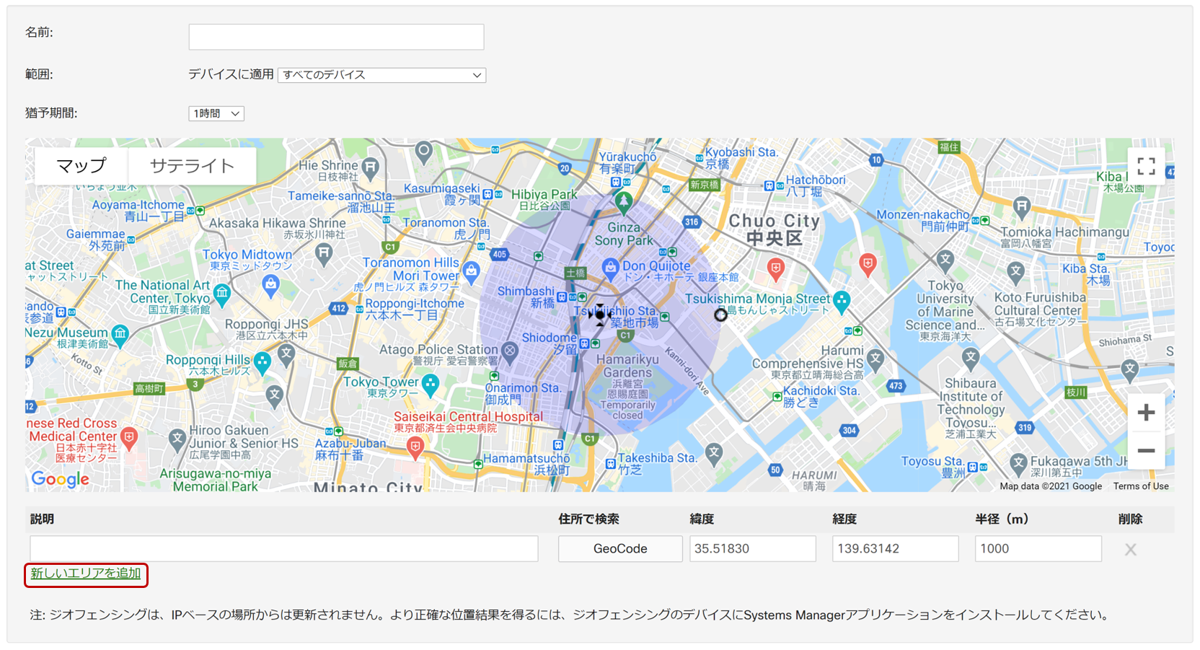Click Tomioka Hachimangu shrine pin

tap(1021, 208)
